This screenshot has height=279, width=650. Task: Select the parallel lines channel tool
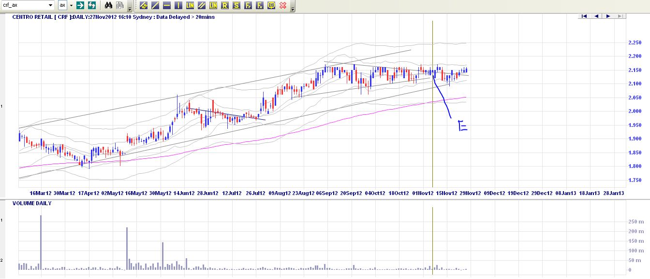click(202, 6)
